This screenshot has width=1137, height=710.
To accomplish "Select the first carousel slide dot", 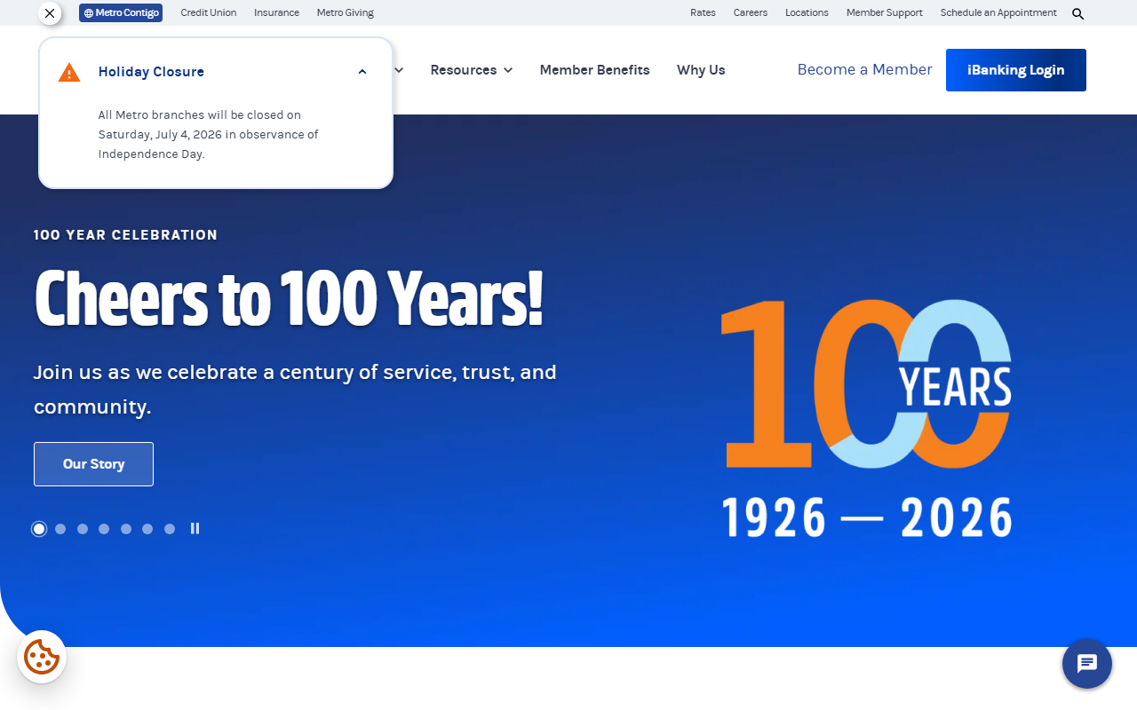I will (x=39, y=529).
